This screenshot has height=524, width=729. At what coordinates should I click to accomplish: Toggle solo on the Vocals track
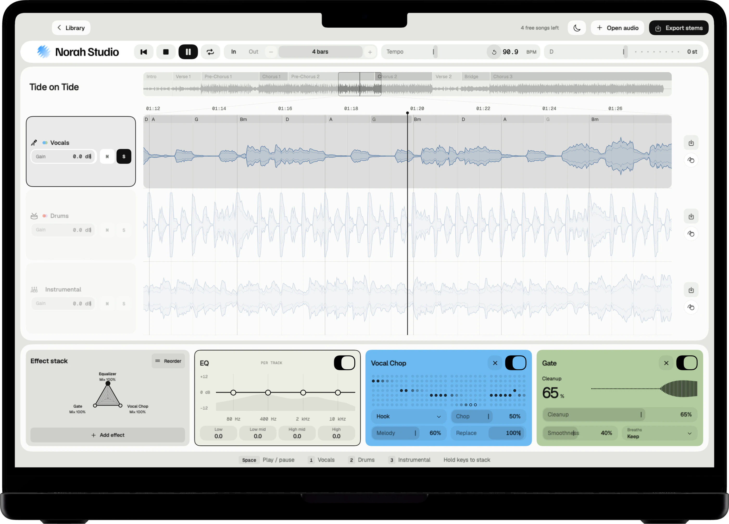point(124,156)
